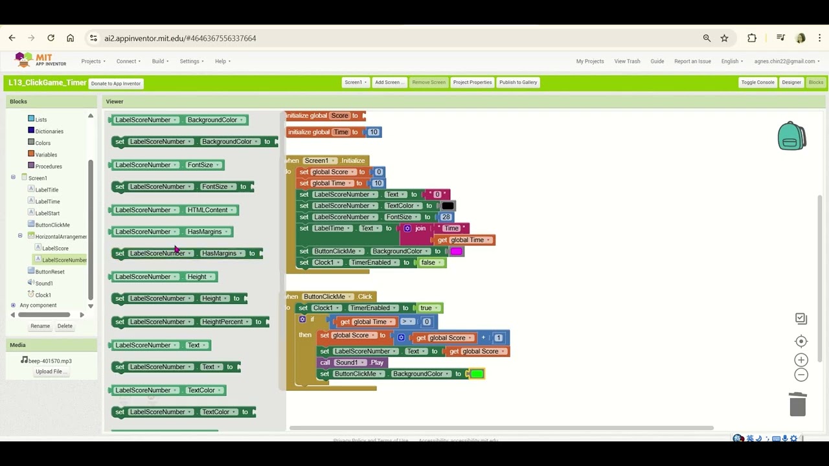Screen dimensions: 829x466
Task: Open the browser media control icon
Action: click(781, 38)
